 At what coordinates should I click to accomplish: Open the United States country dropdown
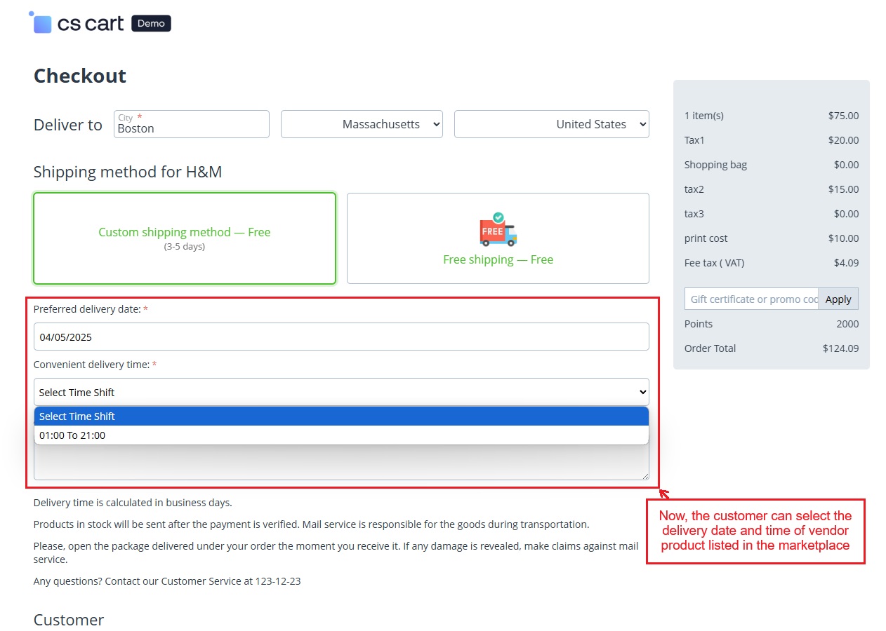tap(551, 124)
